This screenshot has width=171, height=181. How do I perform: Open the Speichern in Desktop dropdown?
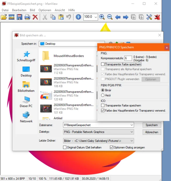tap(72, 44)
